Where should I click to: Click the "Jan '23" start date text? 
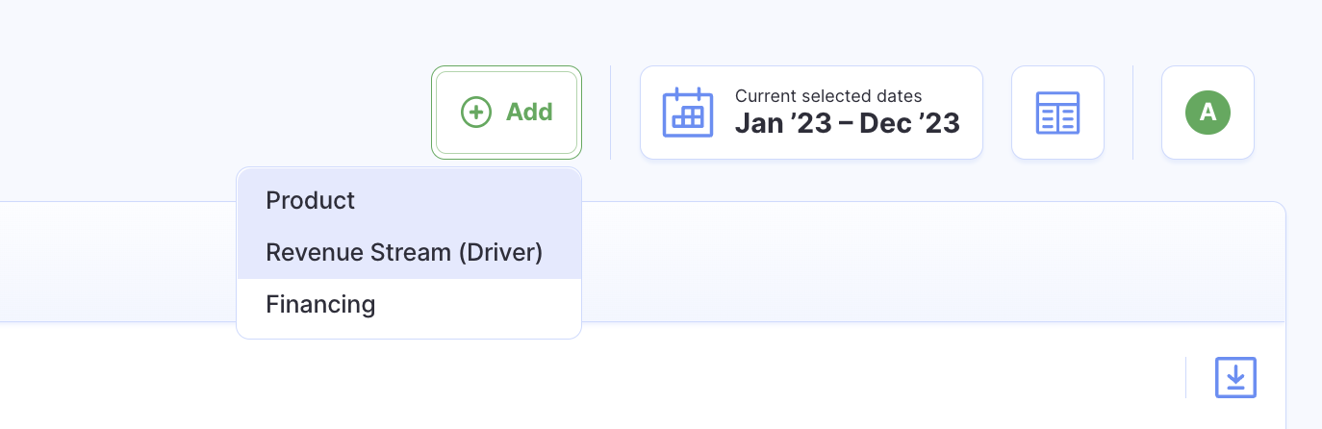tap(781, 123)
